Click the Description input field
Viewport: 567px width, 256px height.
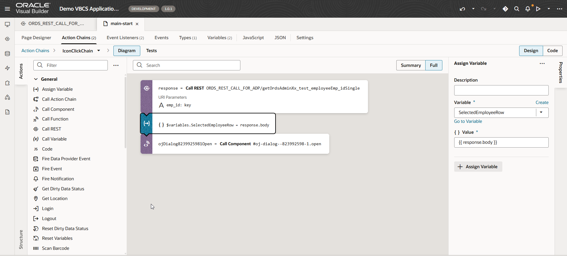[501, 90]
